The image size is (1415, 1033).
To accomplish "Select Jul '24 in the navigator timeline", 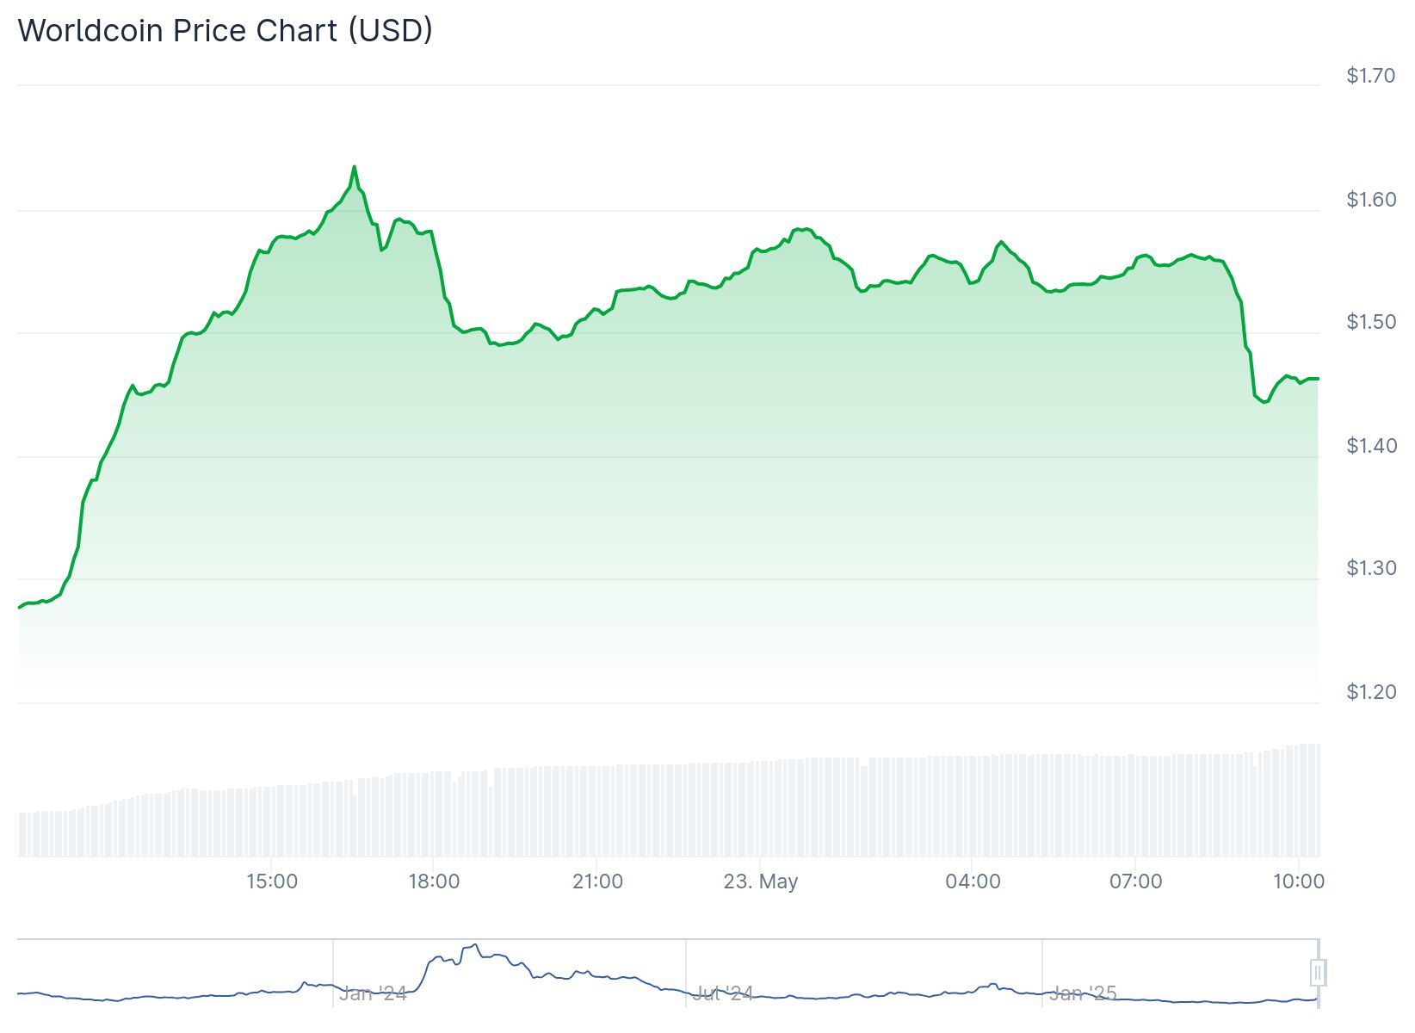I will click(723, 993).
